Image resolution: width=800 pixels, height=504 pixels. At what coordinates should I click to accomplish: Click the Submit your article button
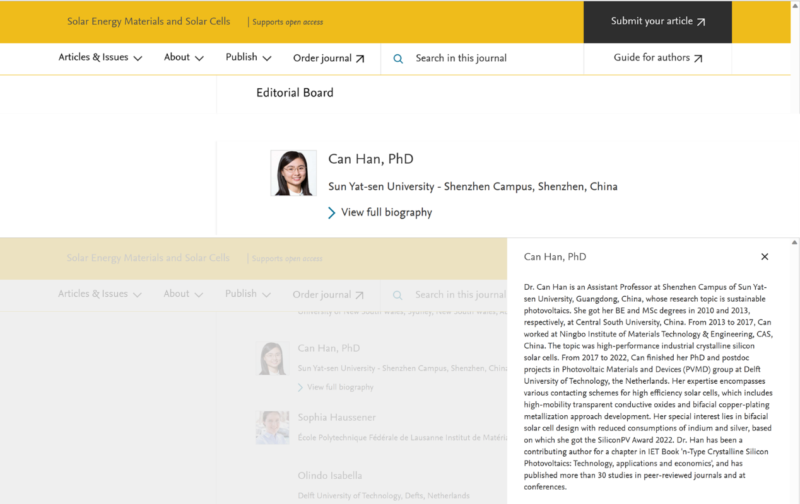coord(657,21)
